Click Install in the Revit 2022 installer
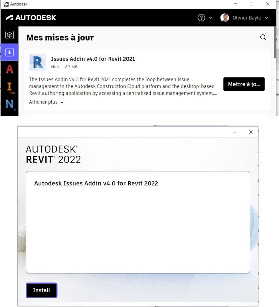This screenshot has height=307, width=279. coord(41,290)
